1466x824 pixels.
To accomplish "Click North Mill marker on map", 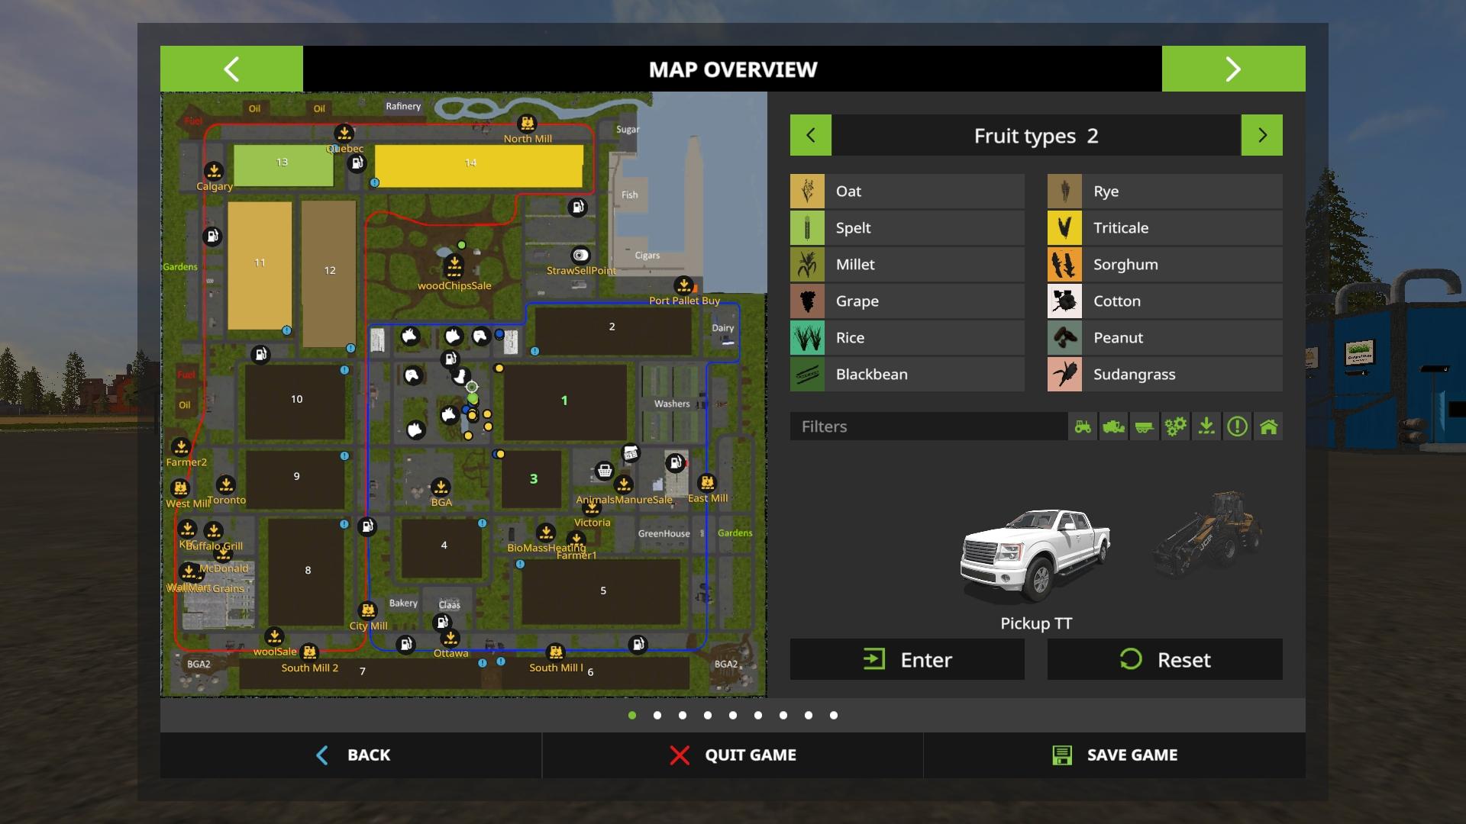I will (x=527, y=124).
